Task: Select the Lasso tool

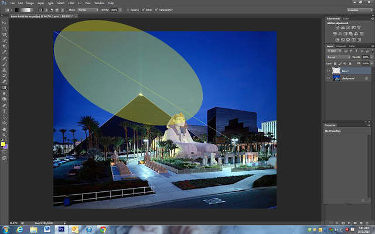Action: coord(4,35)
